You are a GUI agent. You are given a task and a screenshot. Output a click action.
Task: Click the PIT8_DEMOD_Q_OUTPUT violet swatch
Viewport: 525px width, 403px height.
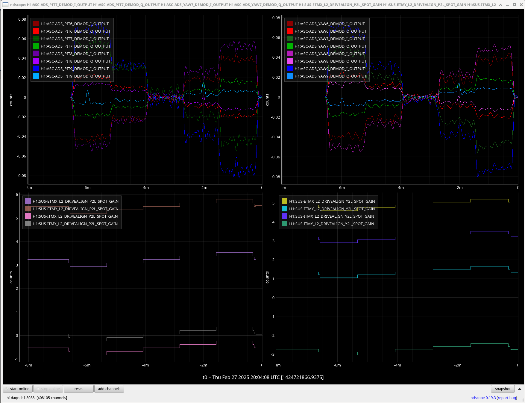pyautogui.click(x=36, y=61)
